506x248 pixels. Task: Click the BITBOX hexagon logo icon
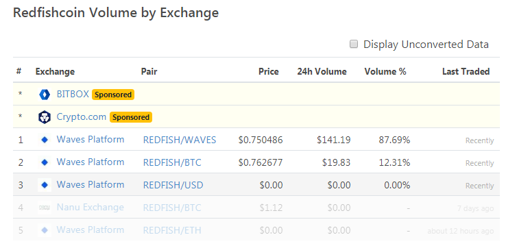coord(45,95)
